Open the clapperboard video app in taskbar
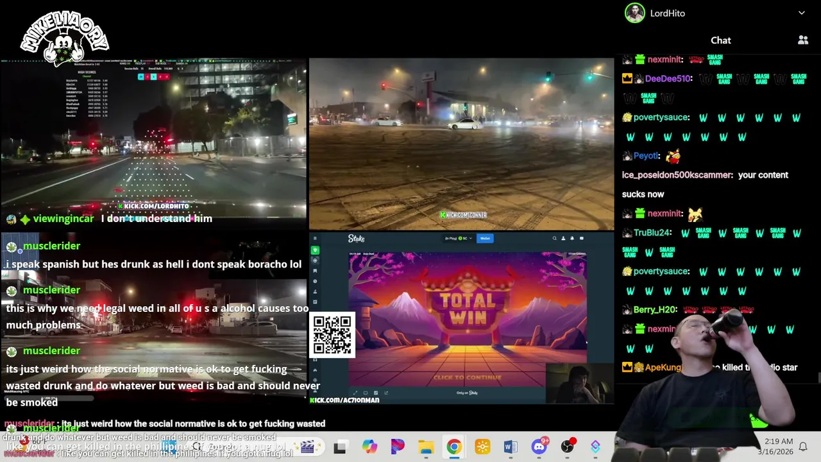Viewport: 821px width, 462px height. point(307,447)
